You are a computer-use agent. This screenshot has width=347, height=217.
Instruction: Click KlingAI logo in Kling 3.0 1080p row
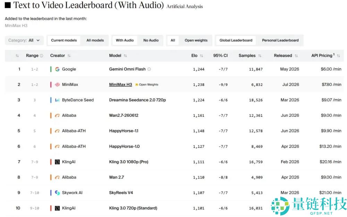[57, 162]
